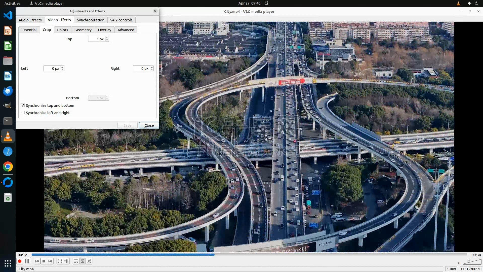Viewport: 483px width, 272px height.
Task: Increase the Top crop value
Action: pyautogui.click(x=107, y=38)
